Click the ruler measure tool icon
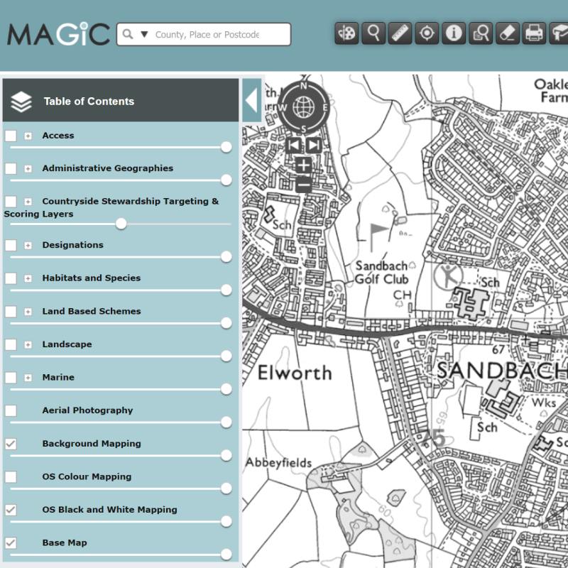 pos(400,33)
